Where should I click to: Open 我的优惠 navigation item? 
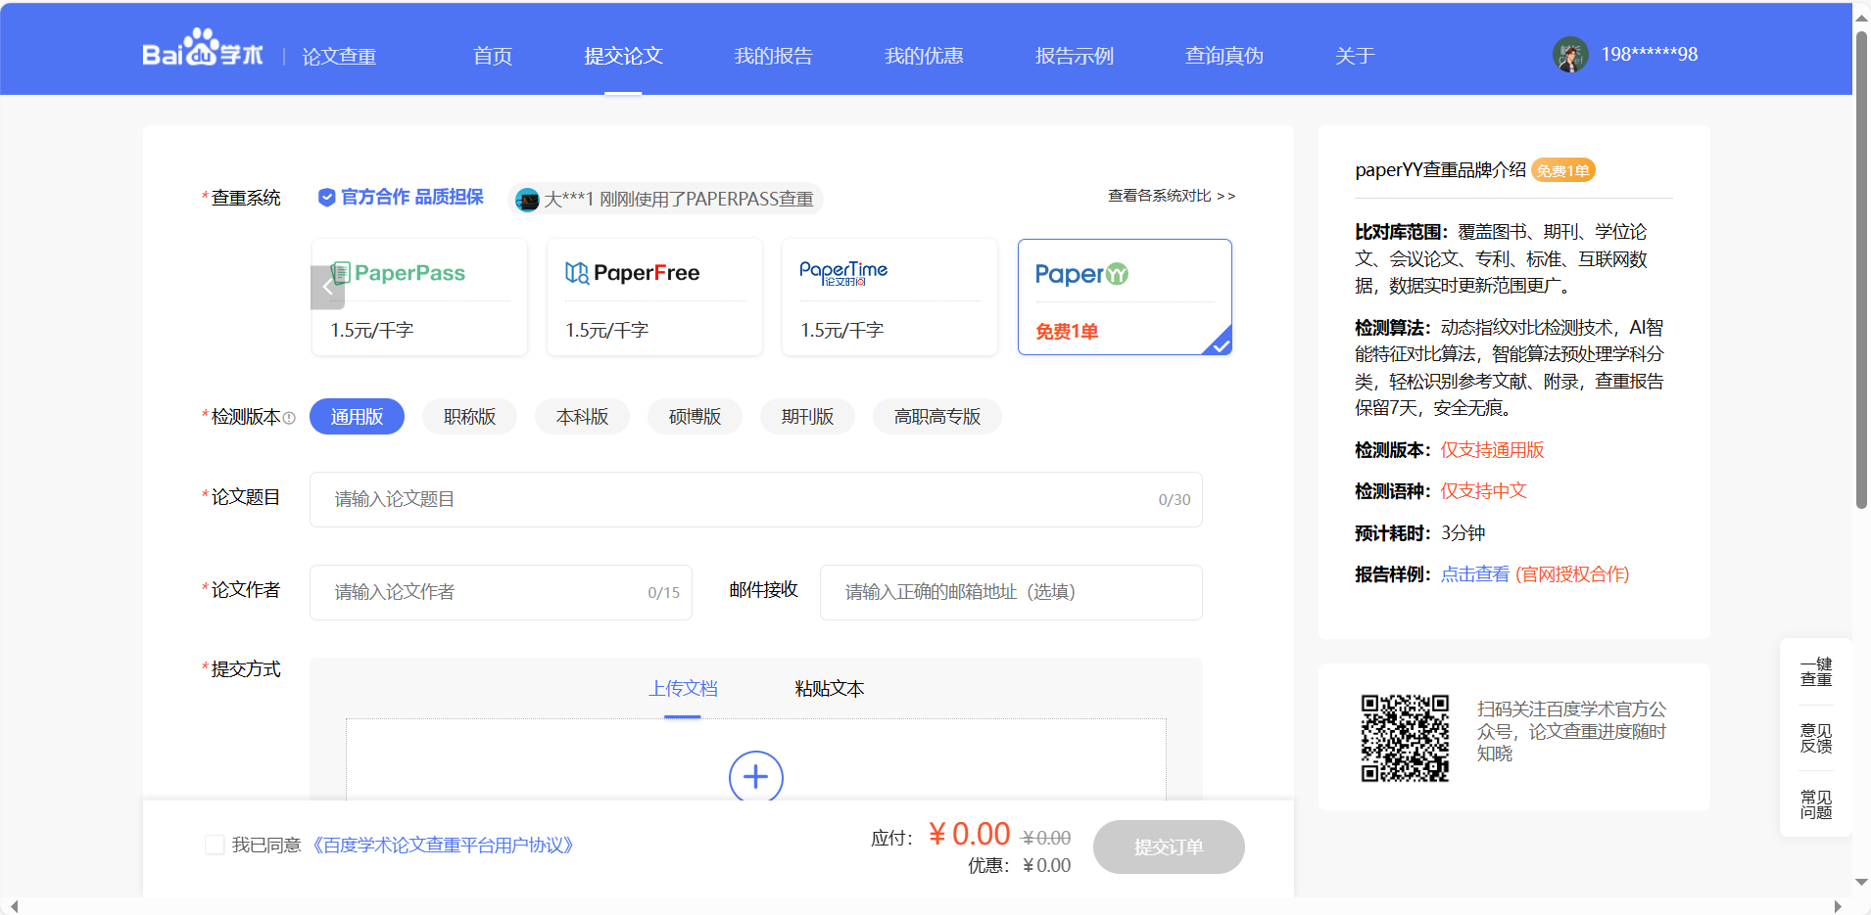tap(924, 56)
